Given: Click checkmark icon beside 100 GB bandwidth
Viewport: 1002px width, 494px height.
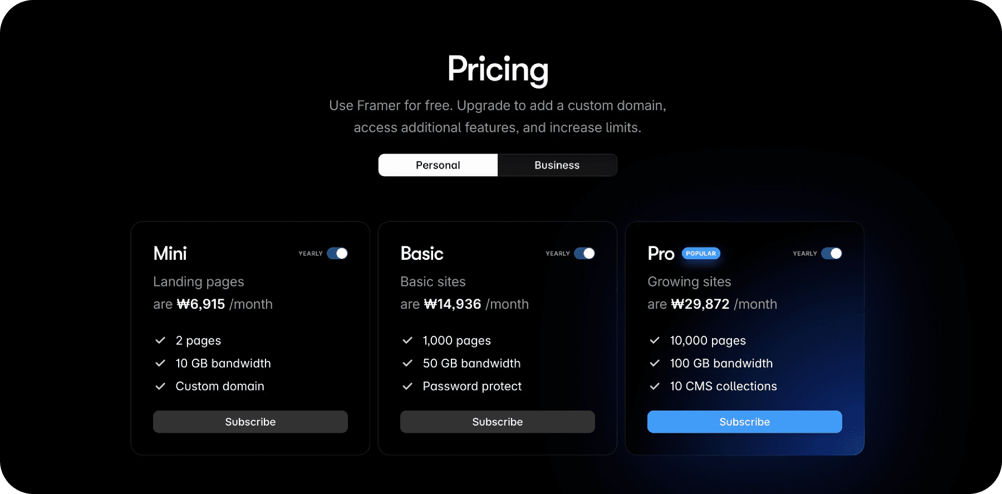Looking at the screenshot, I should tap(655, 363).
